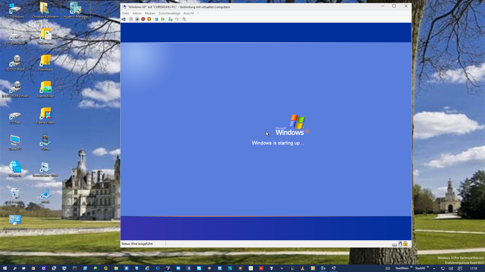485x272 pixels.
Task: Create a VM checkpoint from toolbar
Action: (x=171, y=19)
